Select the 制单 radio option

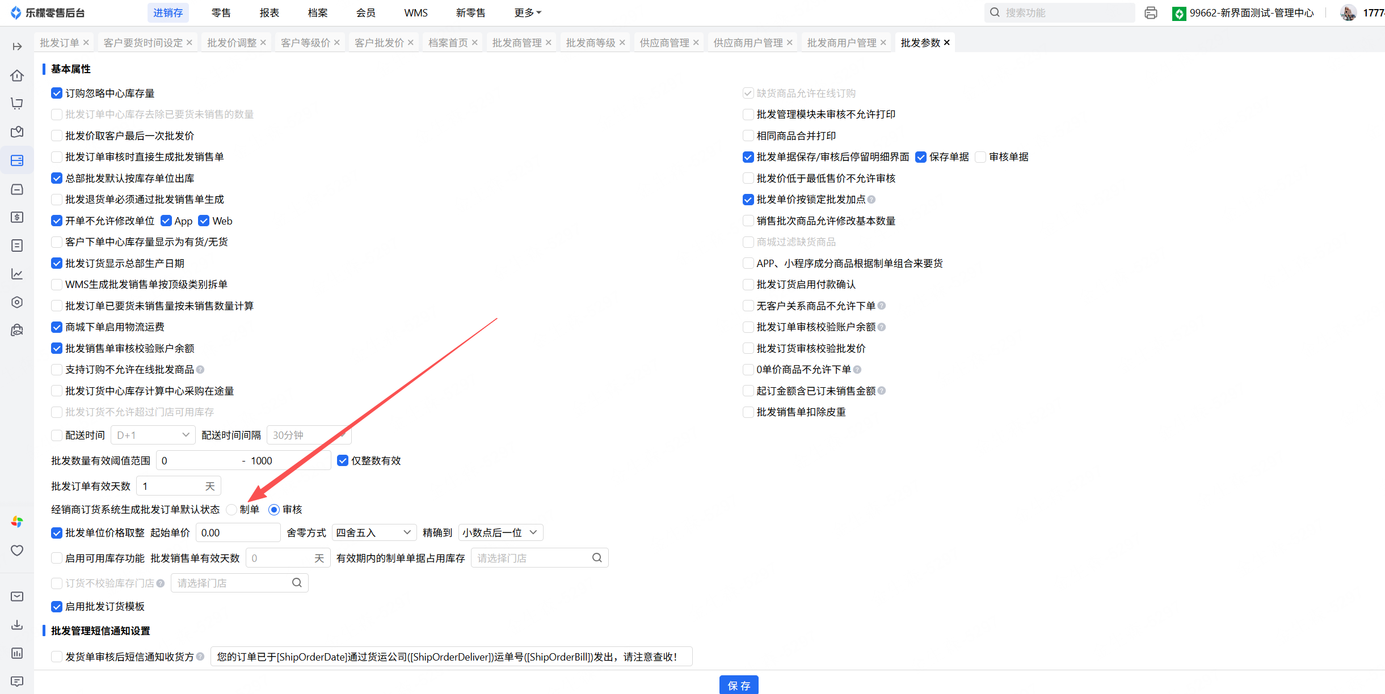coord(231,510)
